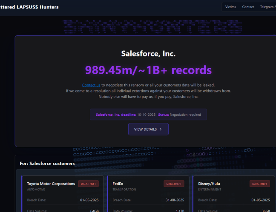Open the Telegram navigation link
Screen dimensions: 276x212
(x=267, y=7)
